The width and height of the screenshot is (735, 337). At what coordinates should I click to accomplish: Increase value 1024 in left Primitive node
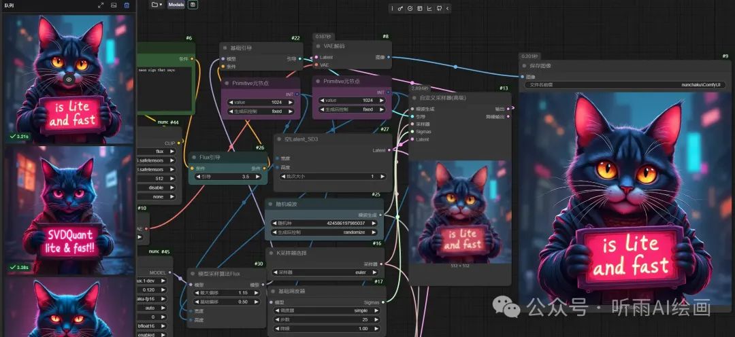tap(290, 101)
